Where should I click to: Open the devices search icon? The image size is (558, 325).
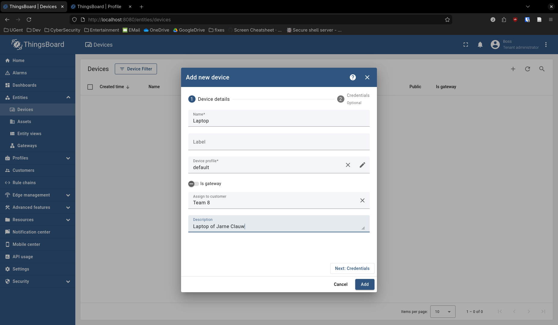point(542,69)
